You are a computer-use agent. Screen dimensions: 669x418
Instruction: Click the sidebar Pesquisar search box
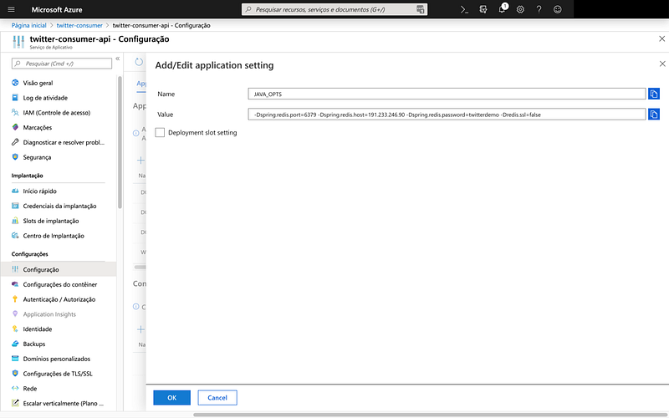[62, 64]
